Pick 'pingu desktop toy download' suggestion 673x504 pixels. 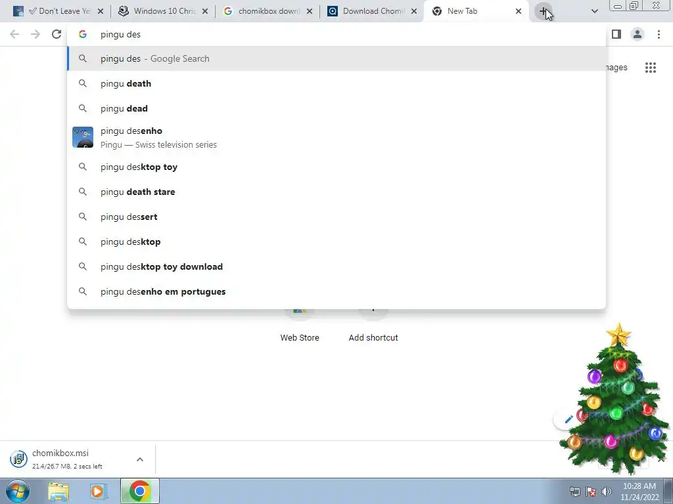coord(336,266)
